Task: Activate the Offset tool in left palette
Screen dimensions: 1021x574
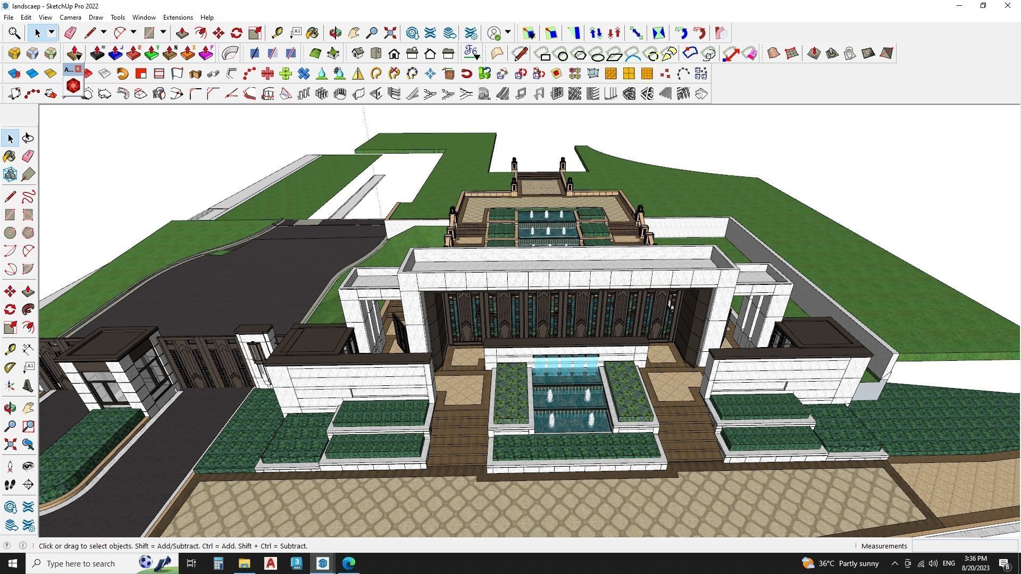Action: tap(28, 327)
